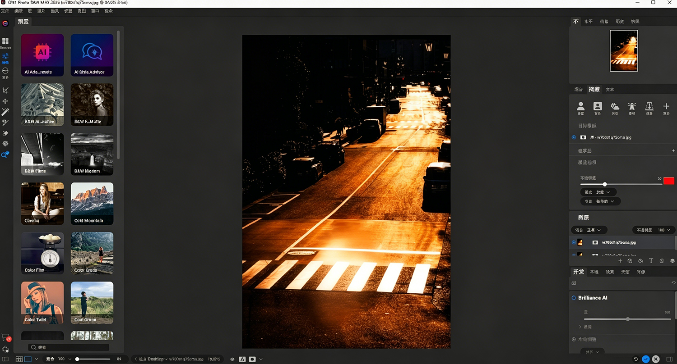Toggle the Brilliance AI on/off circle
677x364 pixels.
click(574, 298)
